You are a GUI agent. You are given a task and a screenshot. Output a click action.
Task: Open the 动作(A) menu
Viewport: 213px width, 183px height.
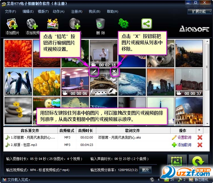[x=59, y=12]
